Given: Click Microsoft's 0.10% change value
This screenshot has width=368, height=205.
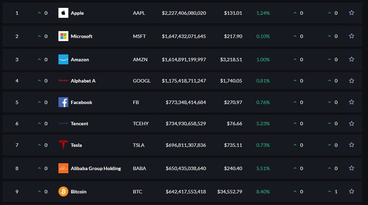Looking at the screenshot, I should 263,36.
